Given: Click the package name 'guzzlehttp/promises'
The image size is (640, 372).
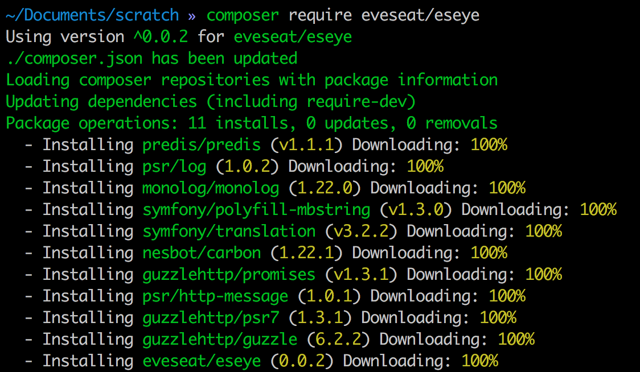Looking at the screenshot, I should (x=229, y=275).
